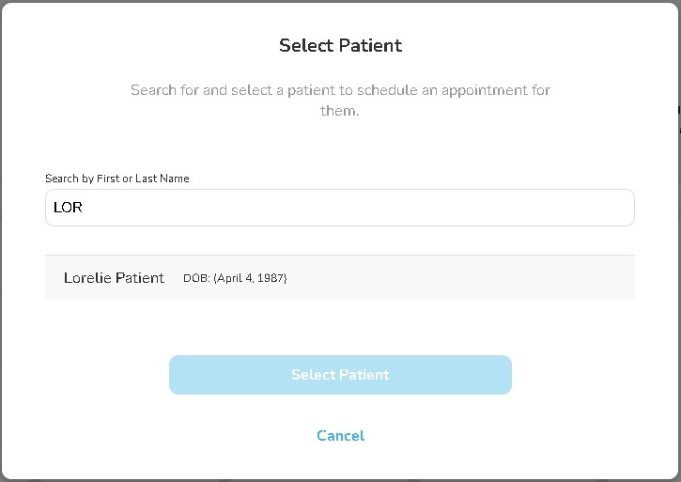The width and height of the screenshot is (681, 482).
Task: Click the Lorelie Patient name text
Action: (114, 278)
